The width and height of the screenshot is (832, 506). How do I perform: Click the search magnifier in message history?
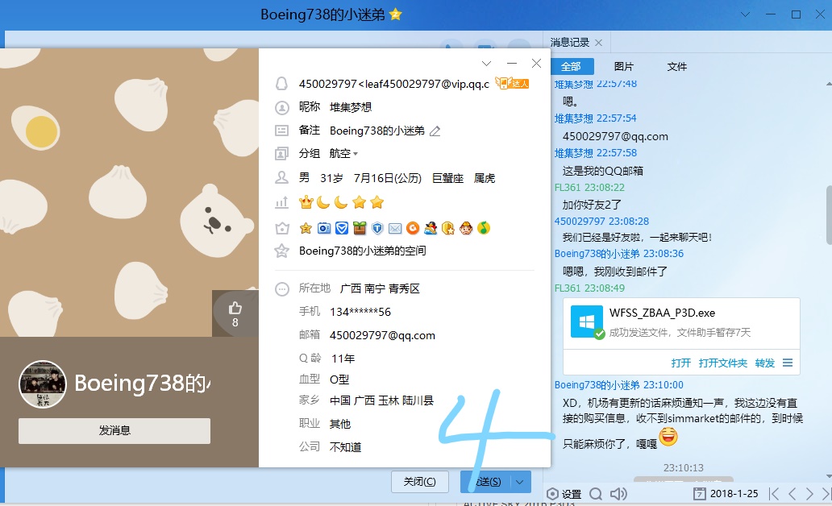pyautogui.click(x=595, y=493)
